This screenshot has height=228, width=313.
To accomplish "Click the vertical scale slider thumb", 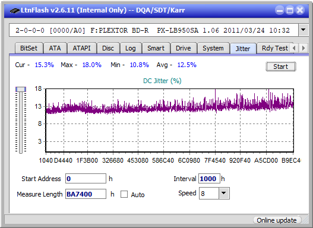I will click(21, 90).
